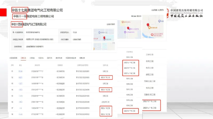Click 市政公用工程 in the Taiyuan company list

tap(150, 81)
